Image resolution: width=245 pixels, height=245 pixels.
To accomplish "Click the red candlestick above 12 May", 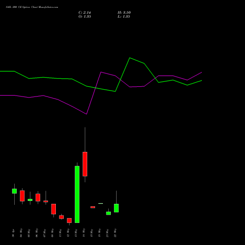I will point(69,220).
